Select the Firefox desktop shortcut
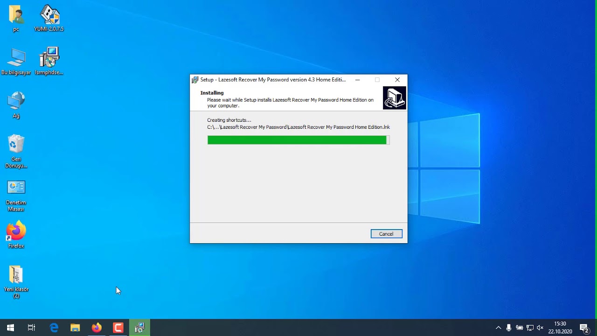 (x=16, y=235)
